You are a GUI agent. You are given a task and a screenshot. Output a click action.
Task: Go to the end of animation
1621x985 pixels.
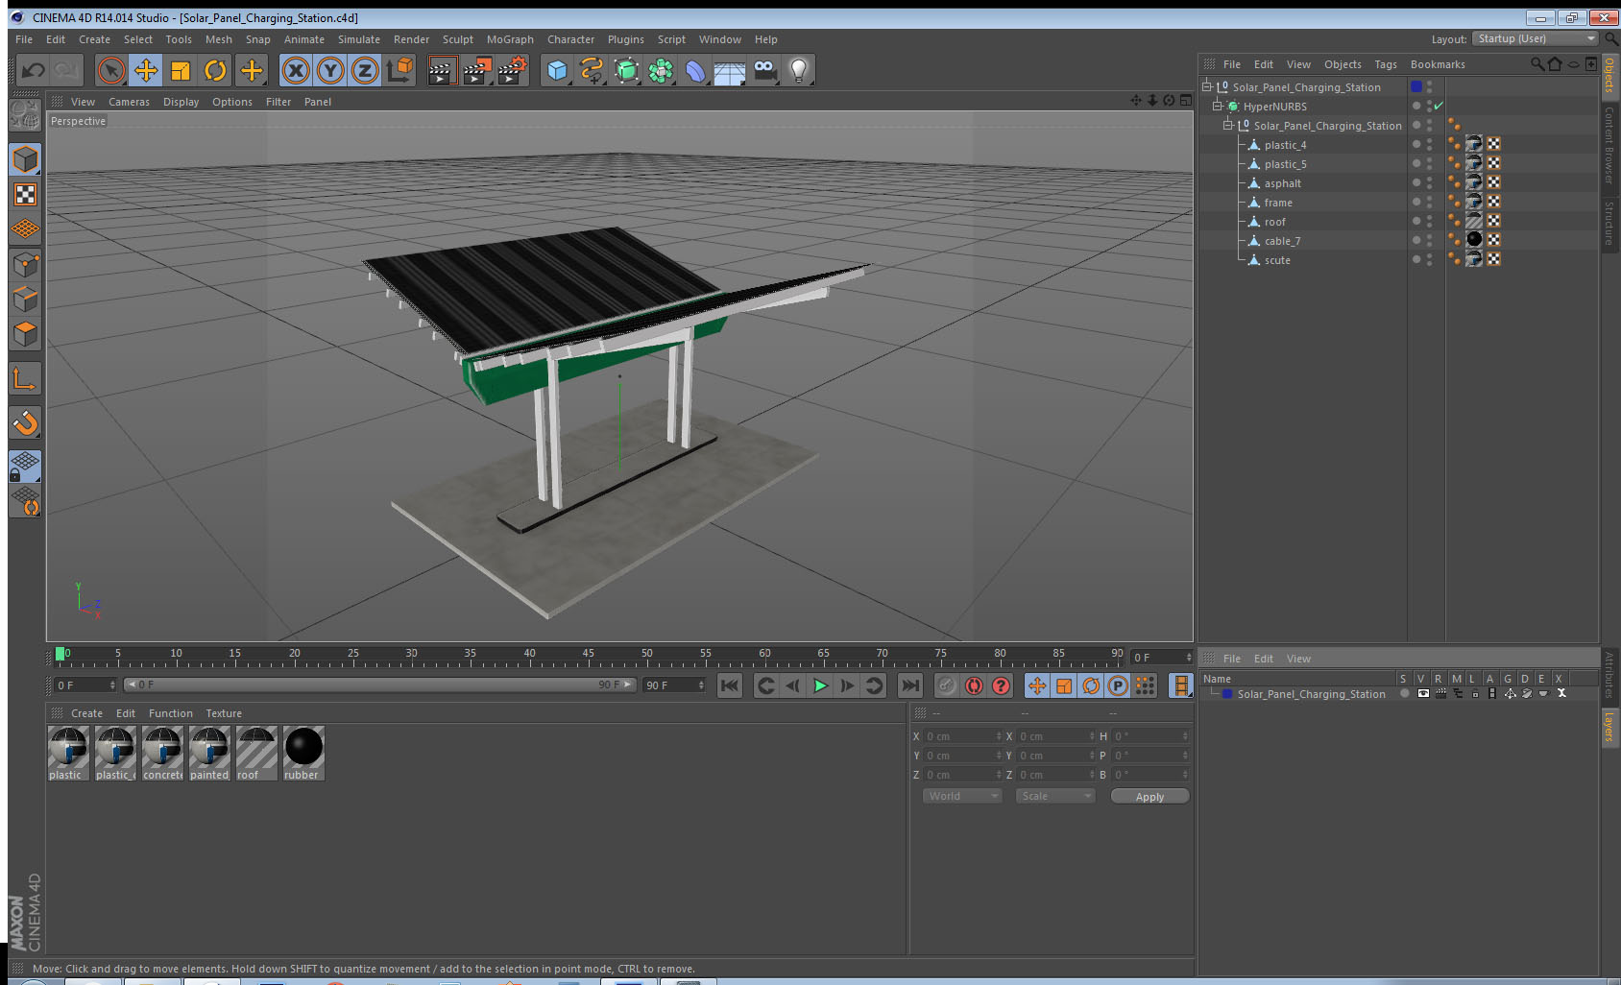click(909, 685)
